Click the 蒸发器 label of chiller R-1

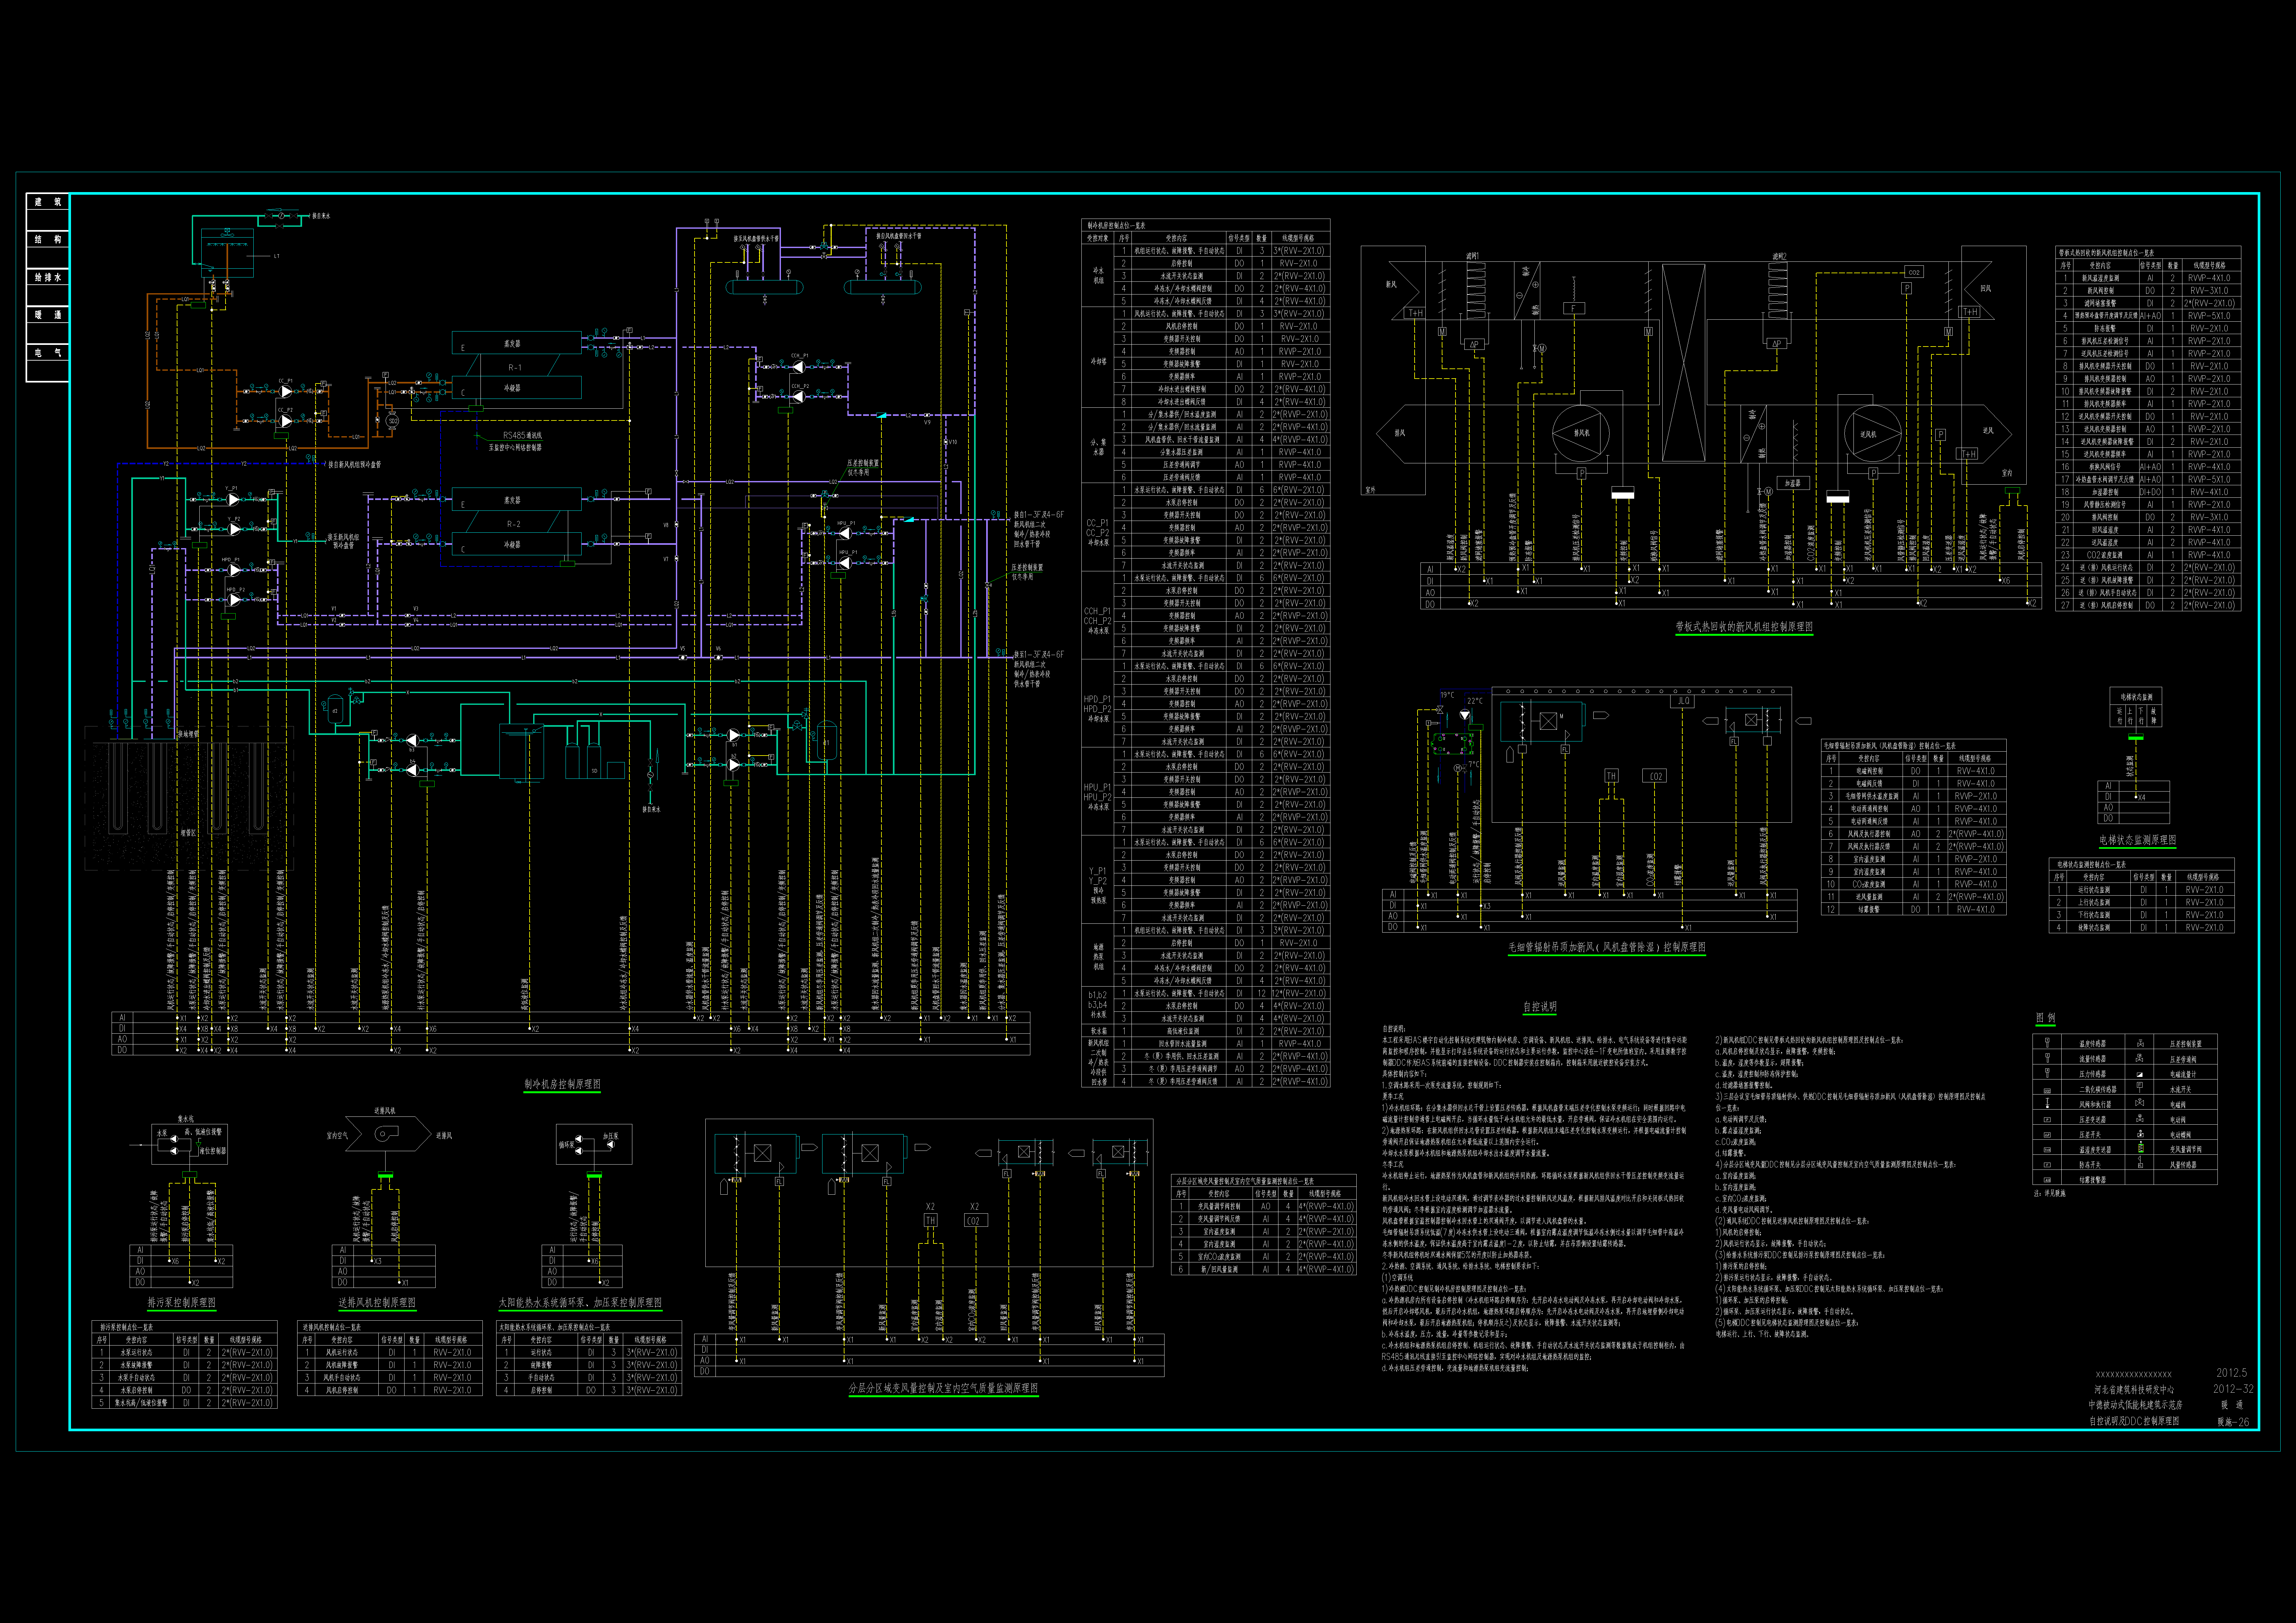(x=512, y=344)
